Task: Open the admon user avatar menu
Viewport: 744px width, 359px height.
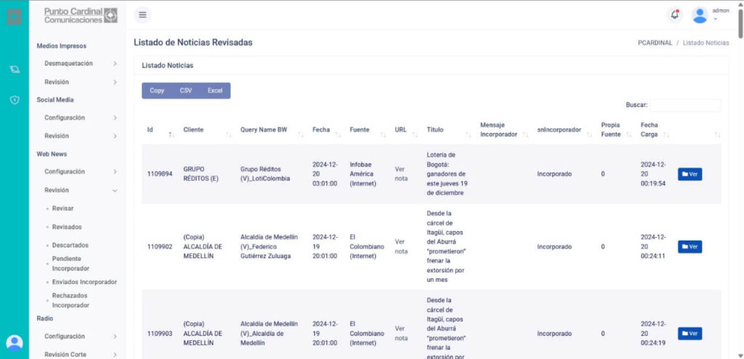Action: (x=700, y=15)
